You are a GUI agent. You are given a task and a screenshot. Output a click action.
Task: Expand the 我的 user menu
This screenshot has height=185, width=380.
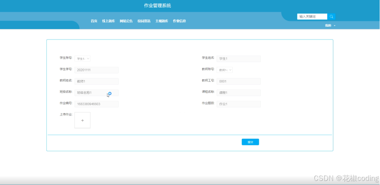pyautogui.click(x=330, y=26)
